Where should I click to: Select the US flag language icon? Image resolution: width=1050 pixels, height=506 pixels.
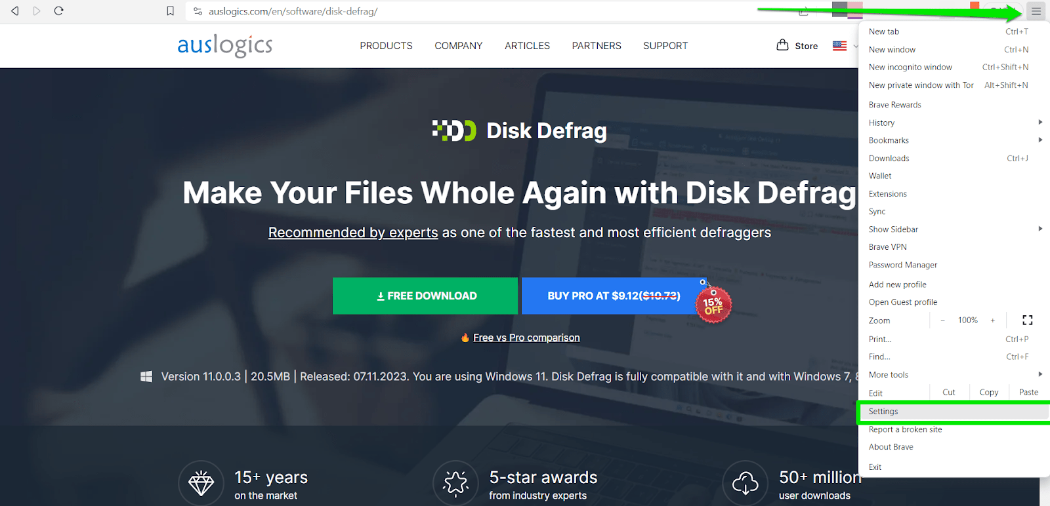(839, 46)
